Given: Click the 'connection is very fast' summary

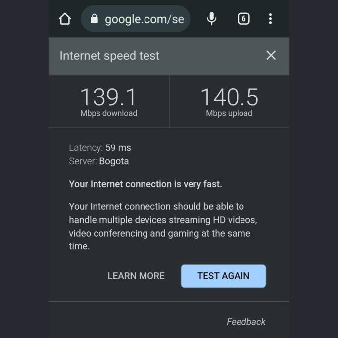Looking at the screenshot, I should tap(145, 184).
